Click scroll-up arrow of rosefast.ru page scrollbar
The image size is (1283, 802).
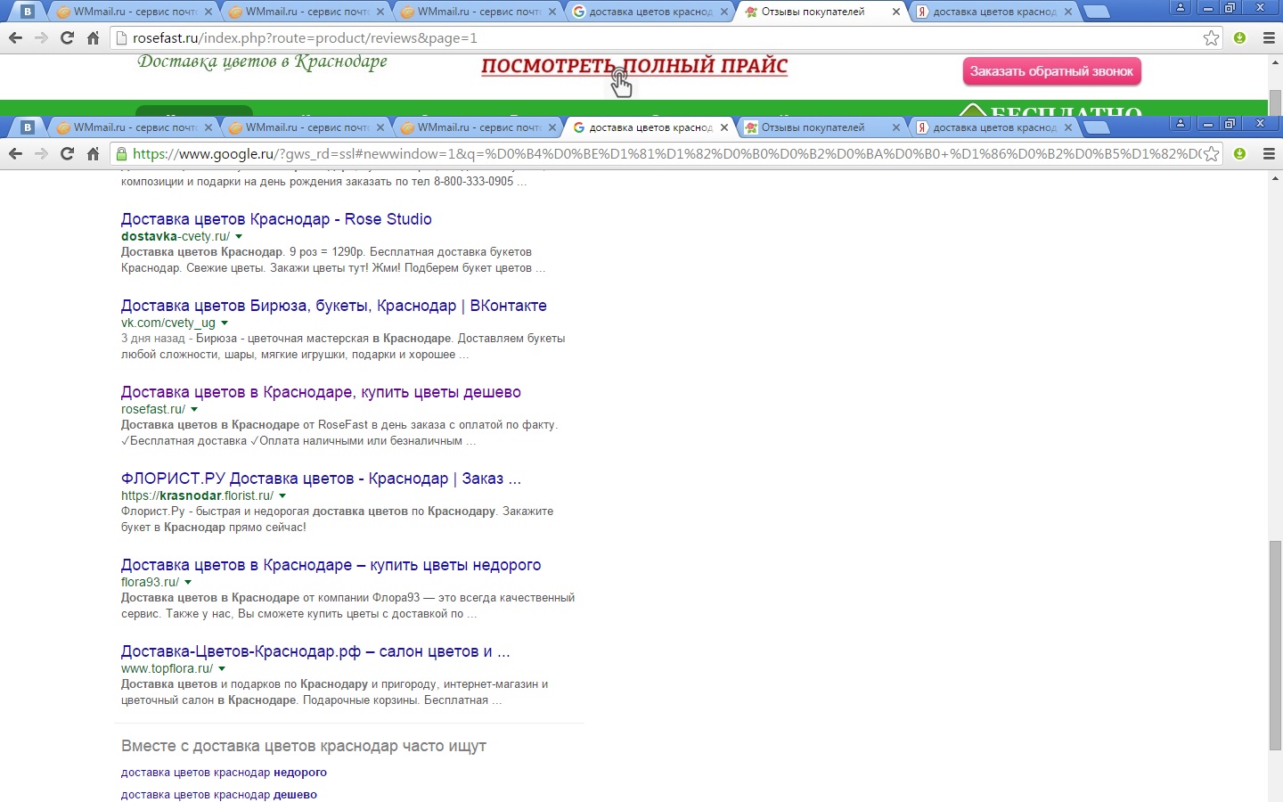click(1275, 63)
